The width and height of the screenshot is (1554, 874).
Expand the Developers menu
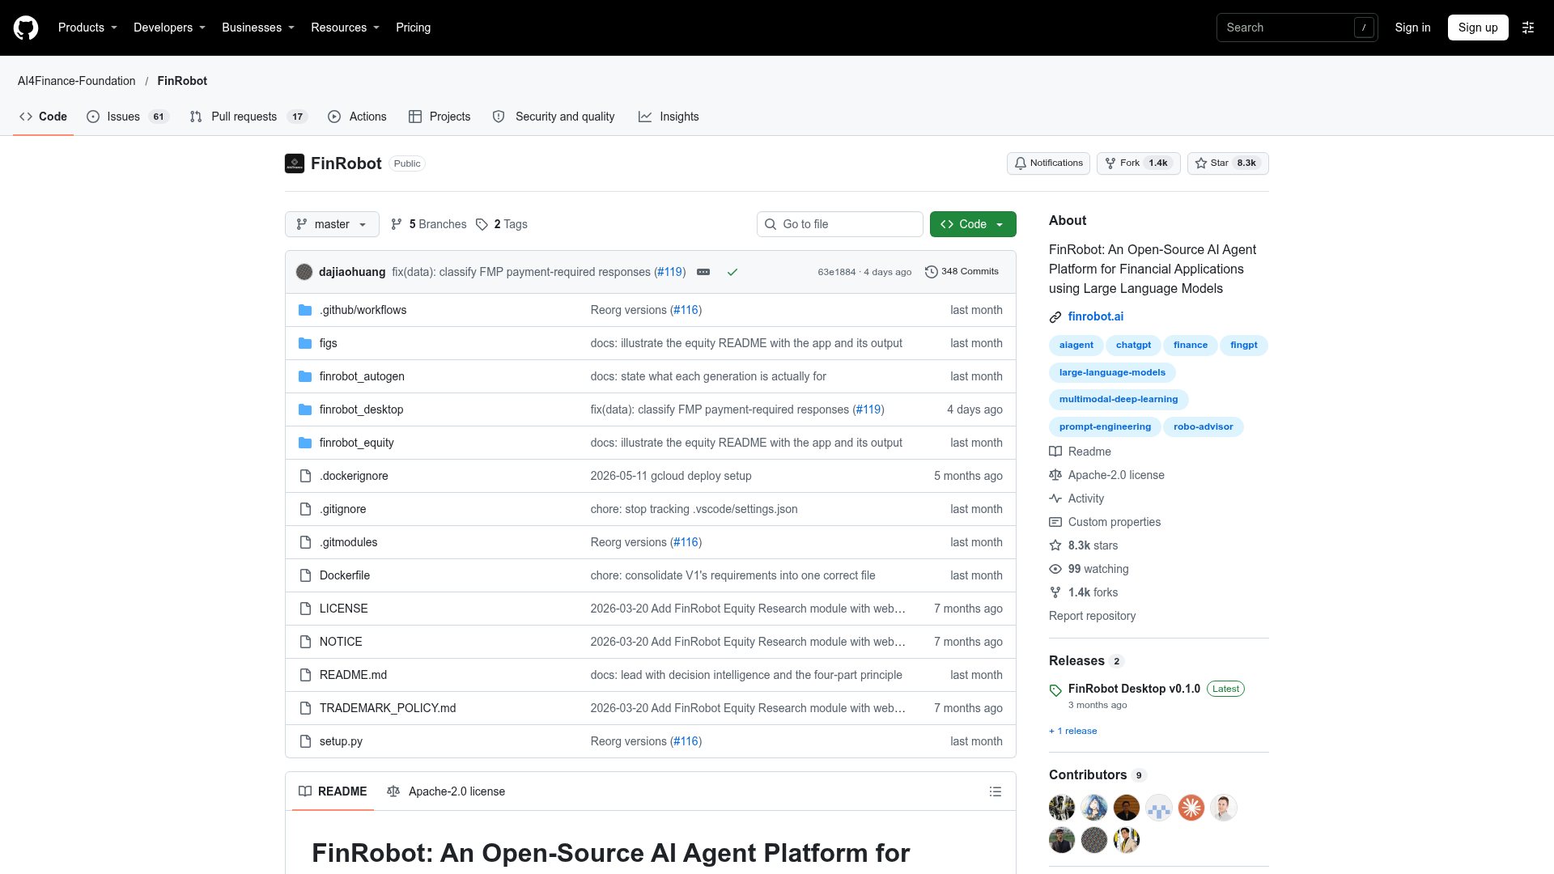[169, 28]
